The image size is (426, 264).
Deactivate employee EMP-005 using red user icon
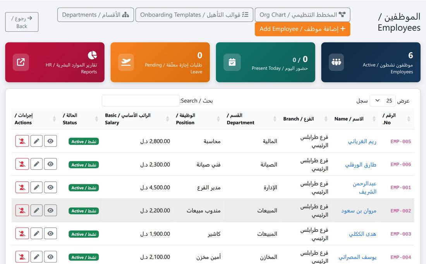(22, 141)
